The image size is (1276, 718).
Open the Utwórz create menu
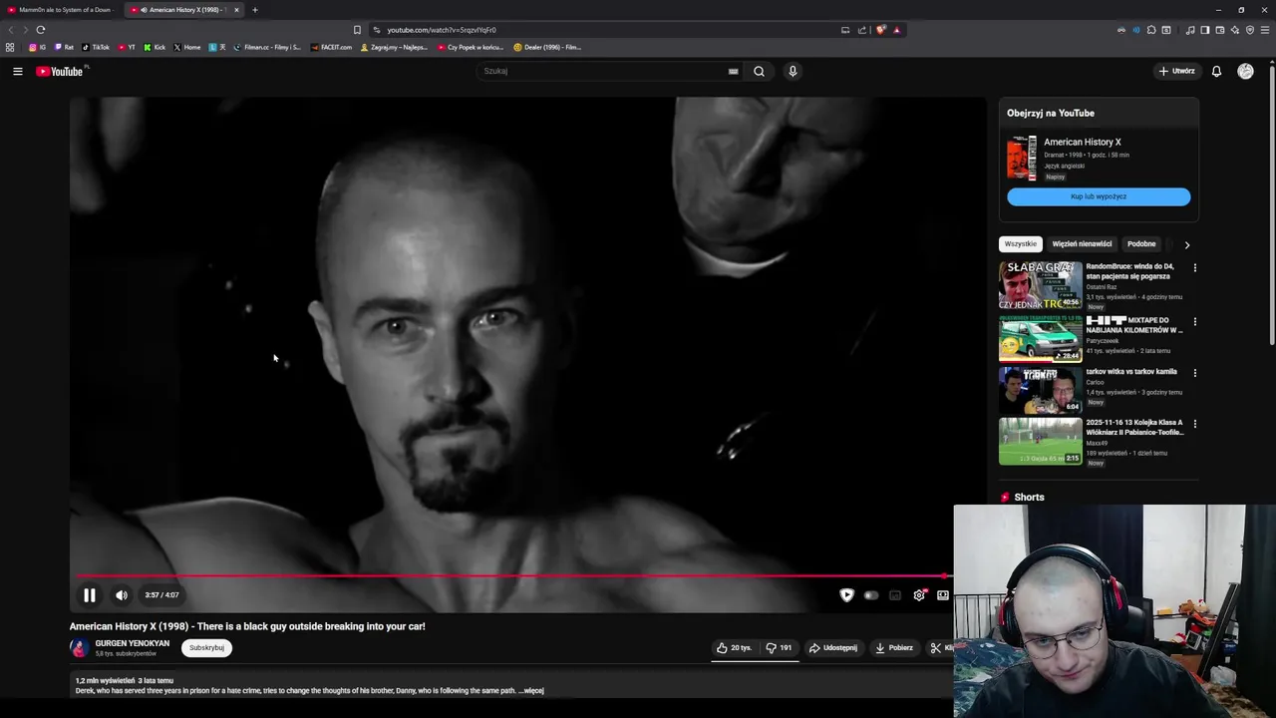[x=1176, y=71]
